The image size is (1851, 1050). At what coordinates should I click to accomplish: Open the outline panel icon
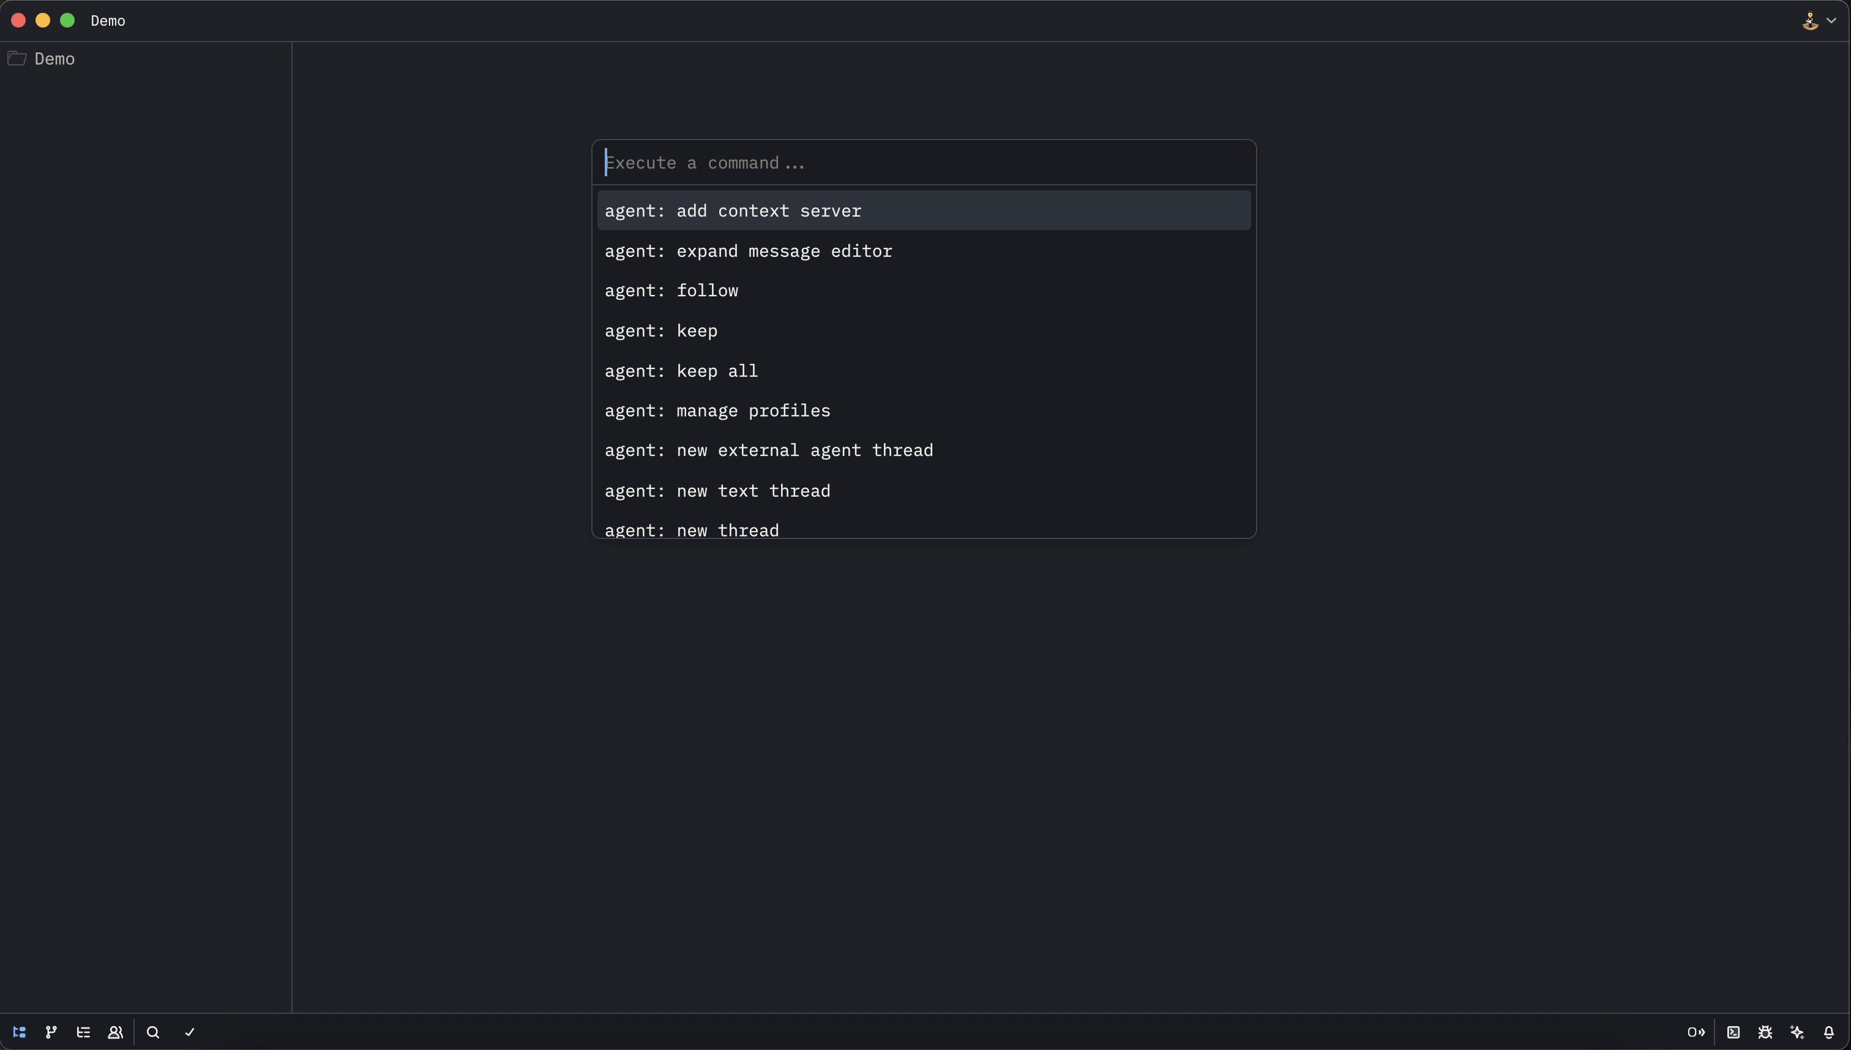(x=84, y=1032)
